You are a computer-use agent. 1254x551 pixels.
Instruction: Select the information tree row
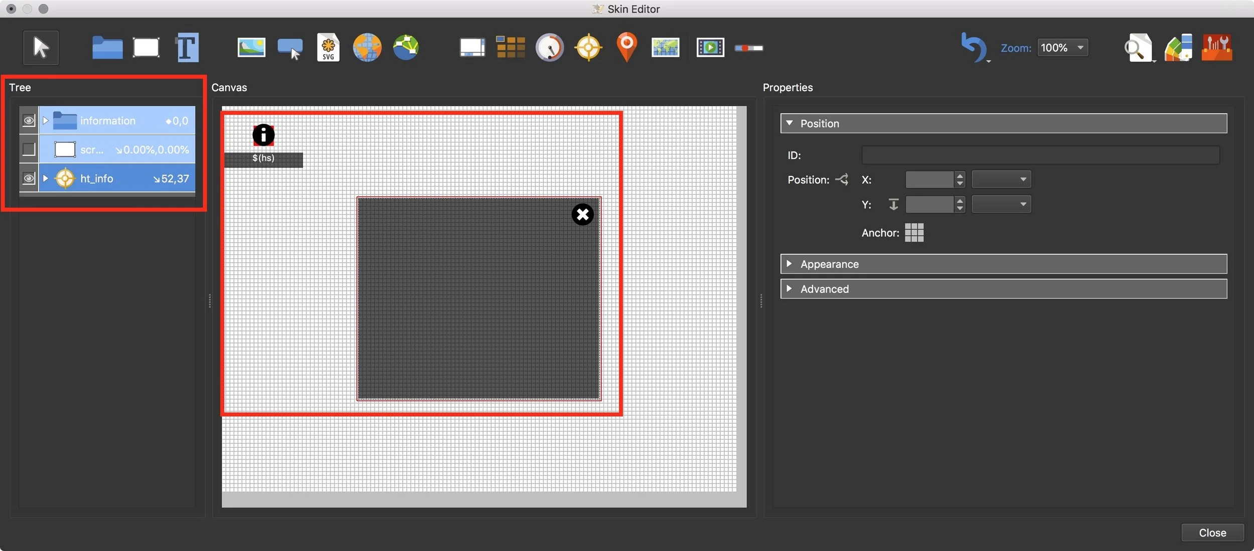tap(117, 121)
